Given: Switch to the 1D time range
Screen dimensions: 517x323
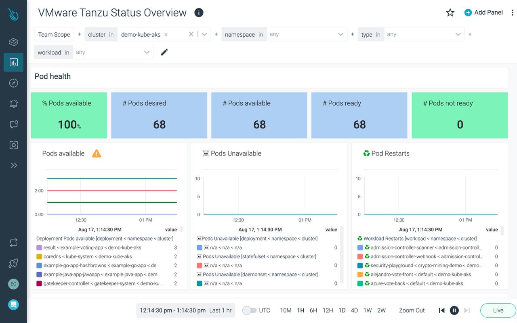Looking at the screenshot, I should 342,310.
